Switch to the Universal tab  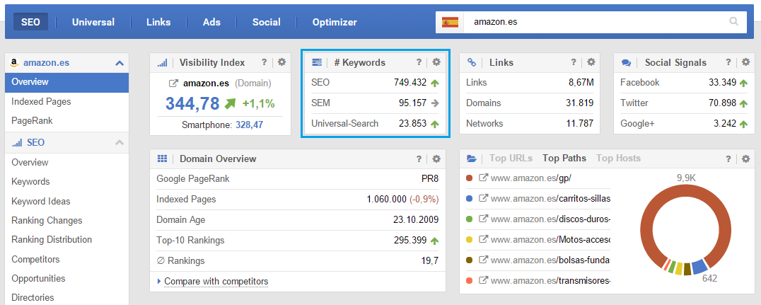point(93,22)
